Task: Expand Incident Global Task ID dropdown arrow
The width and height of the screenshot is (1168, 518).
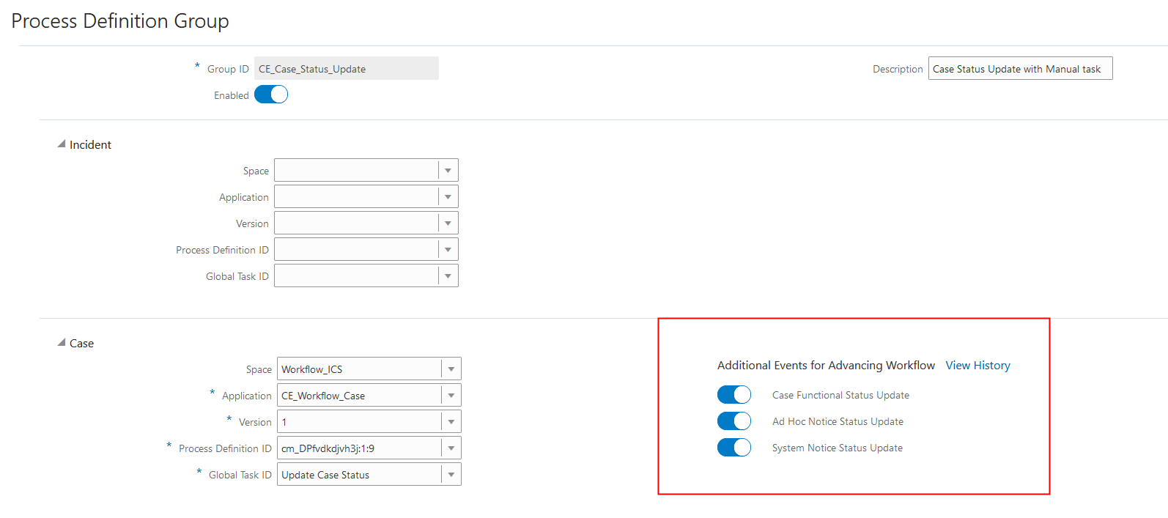Action: 448,276
